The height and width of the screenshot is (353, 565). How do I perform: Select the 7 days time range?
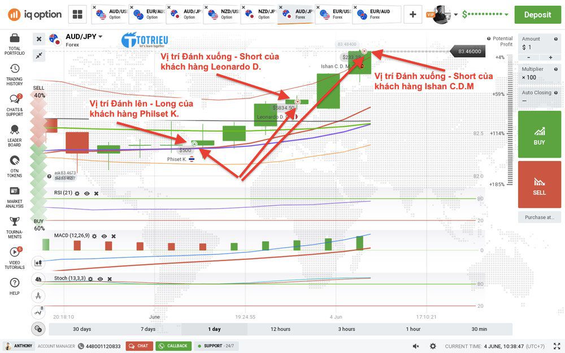tap(148, 329)
